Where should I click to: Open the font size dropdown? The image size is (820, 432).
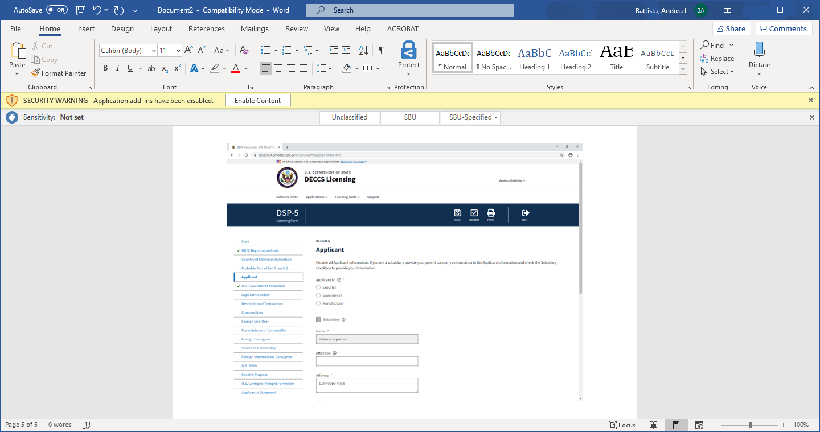[178, 51]
